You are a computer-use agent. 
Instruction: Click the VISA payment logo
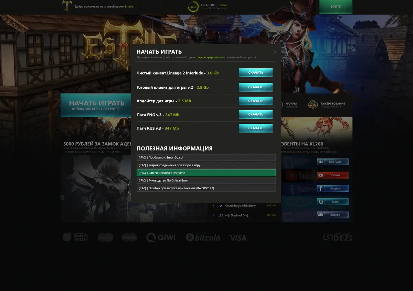pyautogui.click(x=238, y=238)
